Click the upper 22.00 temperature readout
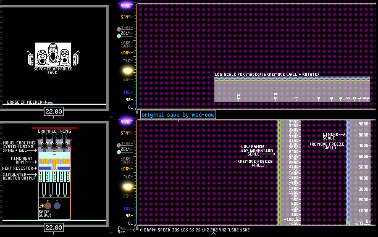This screenshot has height=237, width=378. pyautogui.click(x=54, y=111)
